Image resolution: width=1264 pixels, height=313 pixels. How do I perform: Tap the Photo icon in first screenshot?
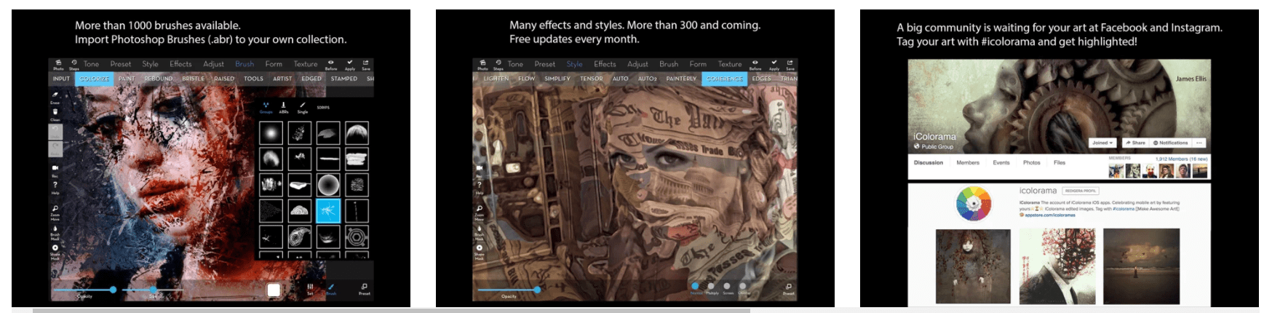coord(58,65)
